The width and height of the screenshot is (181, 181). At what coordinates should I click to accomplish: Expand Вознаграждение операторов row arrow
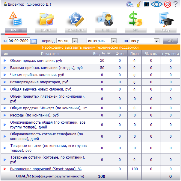coord(5,82)
